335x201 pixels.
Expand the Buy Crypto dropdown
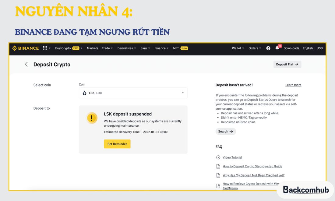point(69,48)
